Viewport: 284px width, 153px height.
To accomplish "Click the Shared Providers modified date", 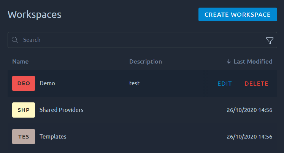I will click(x=249, y=110).
